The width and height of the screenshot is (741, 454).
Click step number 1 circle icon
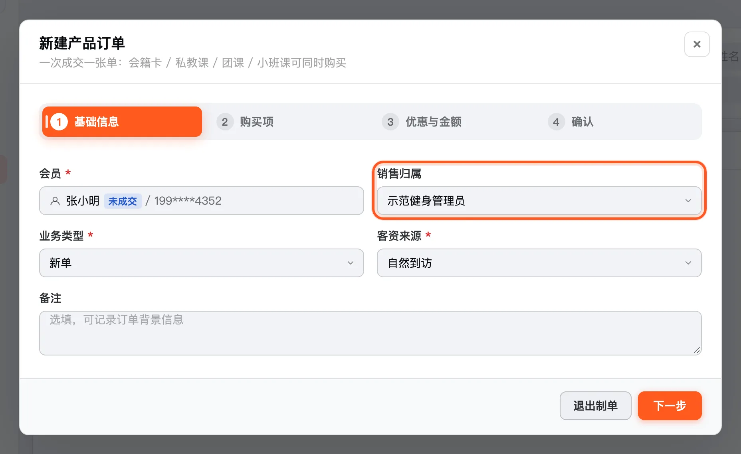tap(59, 122)
